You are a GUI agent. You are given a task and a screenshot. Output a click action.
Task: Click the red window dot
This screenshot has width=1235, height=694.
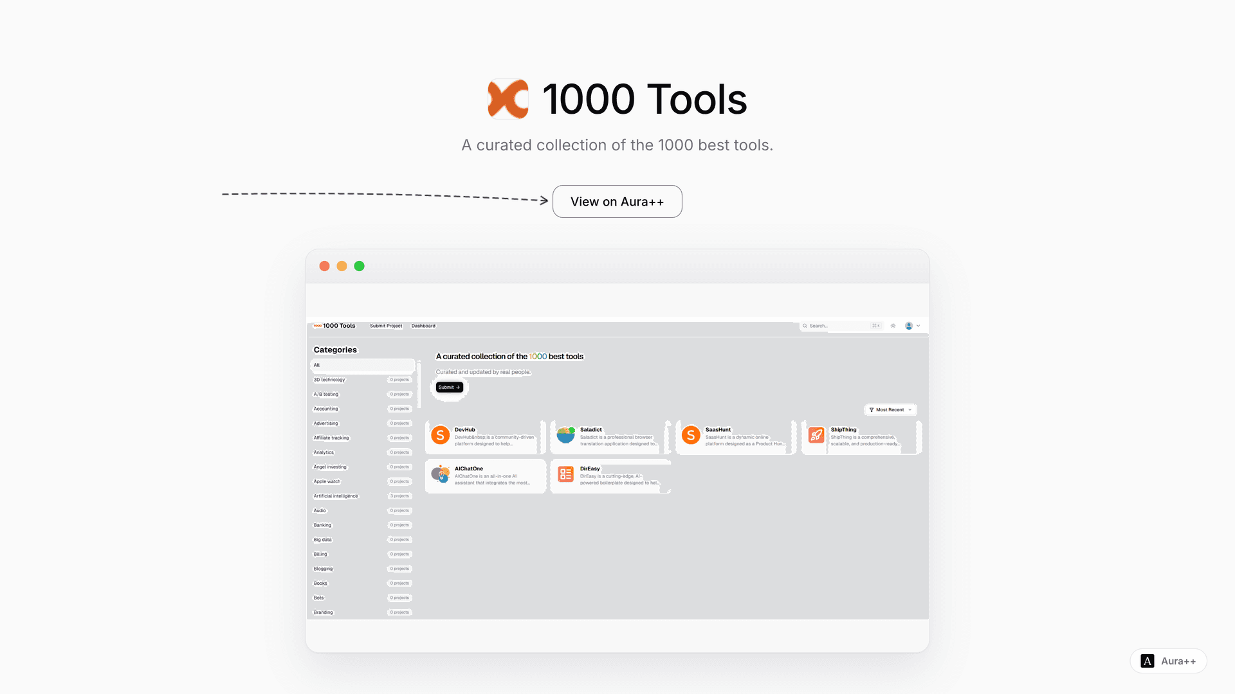click(324, 266)
